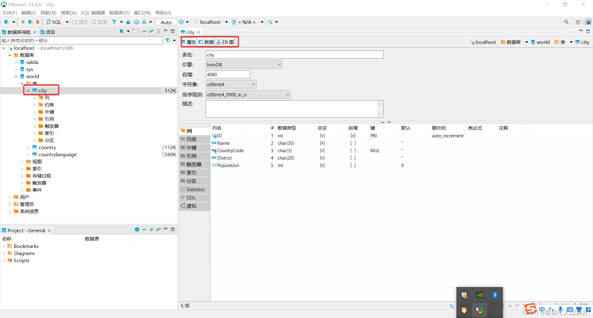The width and height of the screenshot is (593, 318).
Task: Open the dashboard gauge icon
Action: 137,22
